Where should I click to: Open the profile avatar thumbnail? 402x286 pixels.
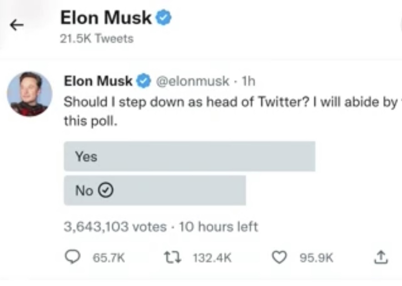[x=30, y=94]
